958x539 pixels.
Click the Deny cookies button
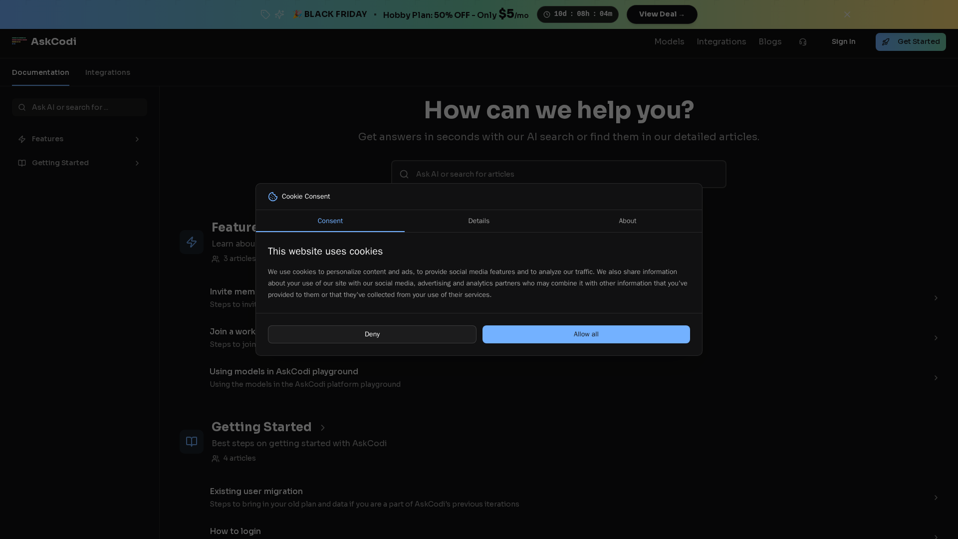(x=372, y=334)
